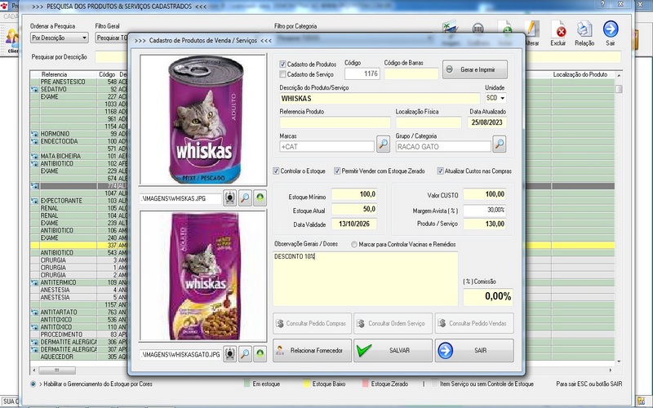Check the Cadastro de Serviço checkbox
The width and height of the screenshot is (653, 408).
(282, 74)
